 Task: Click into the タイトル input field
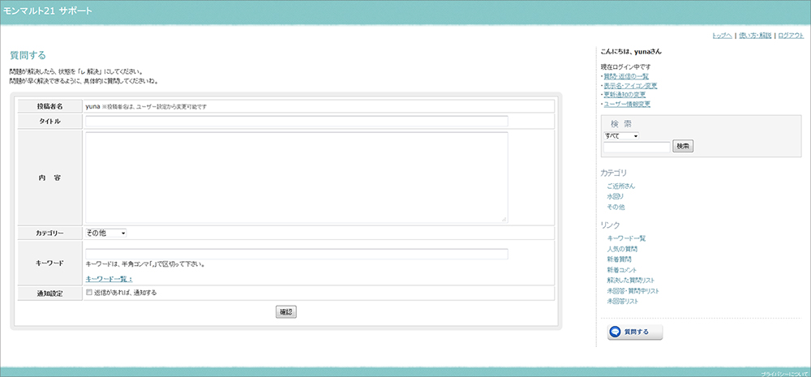296,122
